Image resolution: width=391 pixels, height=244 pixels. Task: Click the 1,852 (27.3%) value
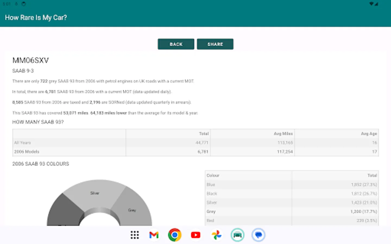(x=364, y=185)
